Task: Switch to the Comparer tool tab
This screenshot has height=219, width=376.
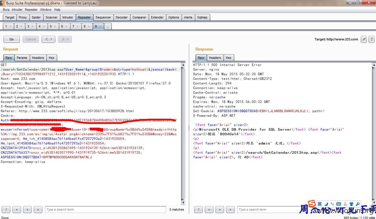Action: [x=139, y=17]
